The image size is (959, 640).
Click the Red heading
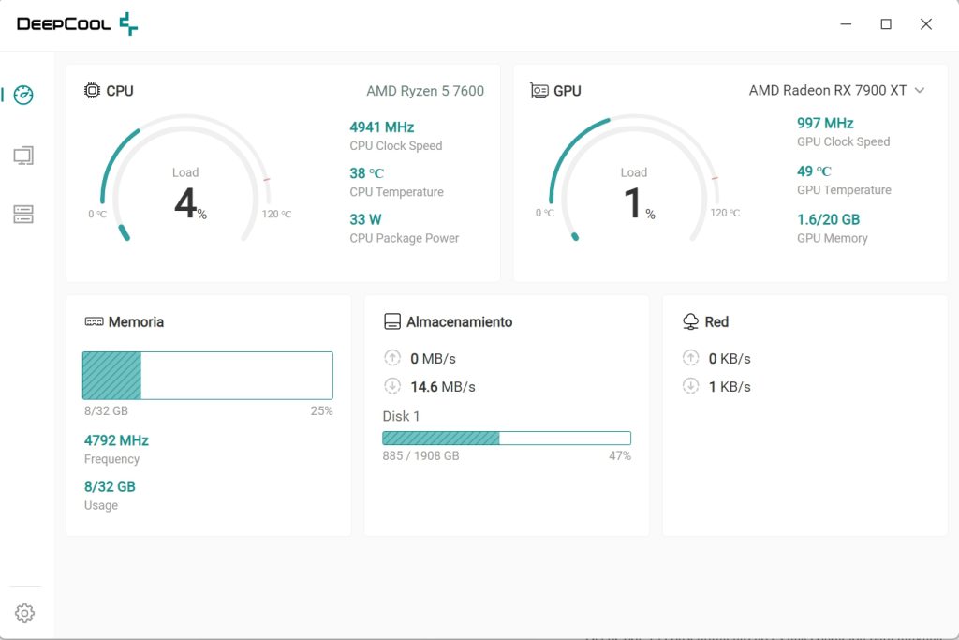(716, 321)
